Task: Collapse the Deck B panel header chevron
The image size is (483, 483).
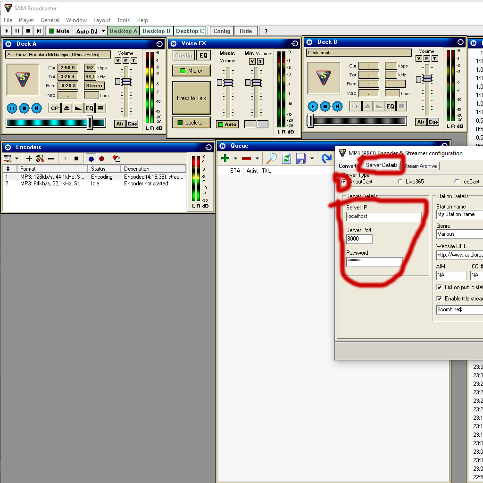Action: click(x=309, y=42)
